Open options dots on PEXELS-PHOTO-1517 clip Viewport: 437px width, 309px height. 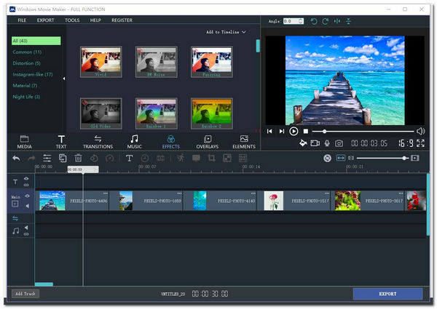coord(327,193)
